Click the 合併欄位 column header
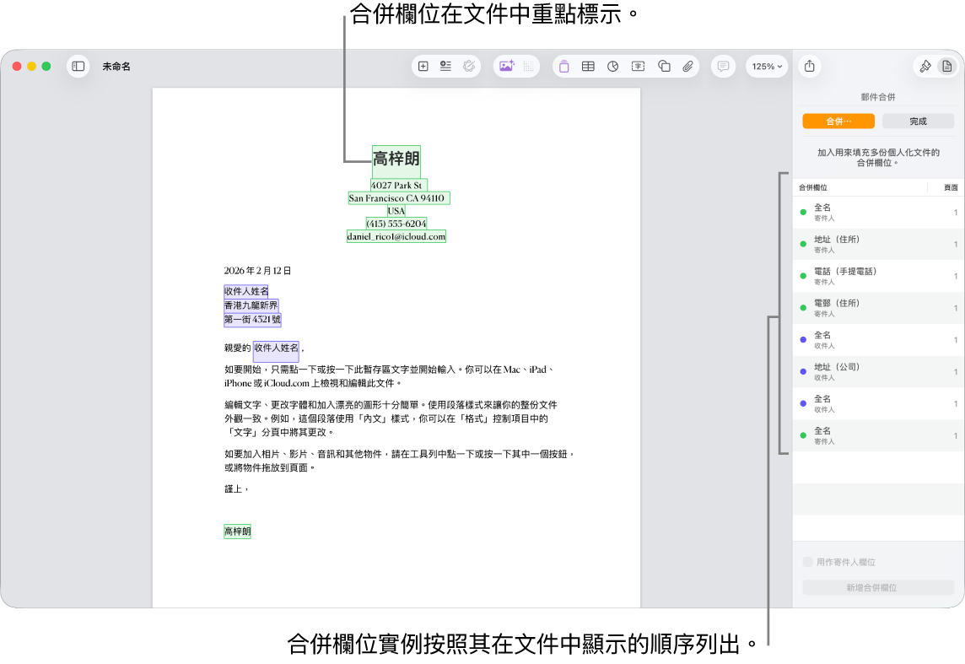Screen dimensions: 965x664 (x=813, y=187)
